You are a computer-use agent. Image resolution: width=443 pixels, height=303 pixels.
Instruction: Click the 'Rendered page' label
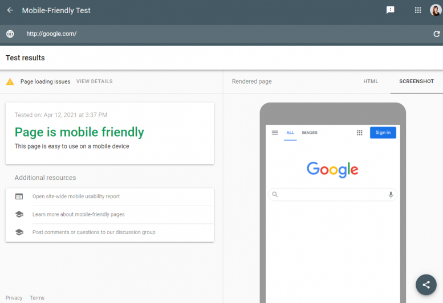click(252, 81)
